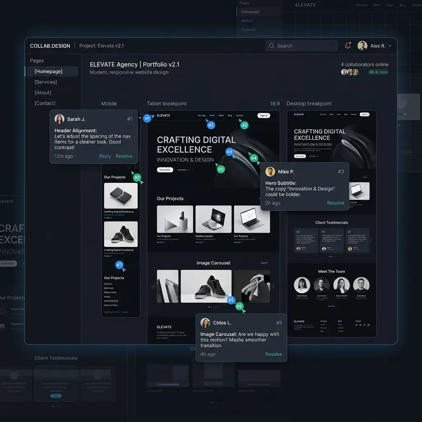Select the carousel hand-holding-paper image
The image size is (422, 422).
(x=252, y=286)
